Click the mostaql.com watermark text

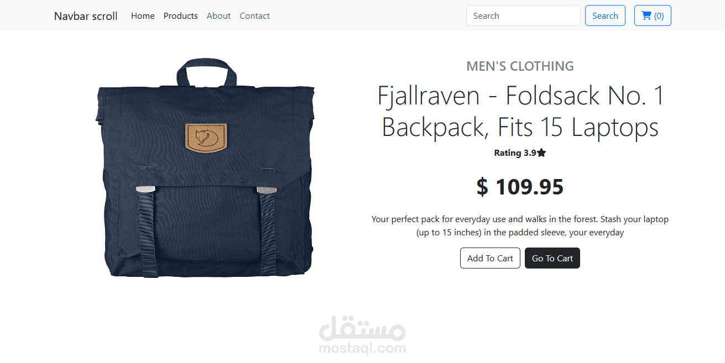362,349
